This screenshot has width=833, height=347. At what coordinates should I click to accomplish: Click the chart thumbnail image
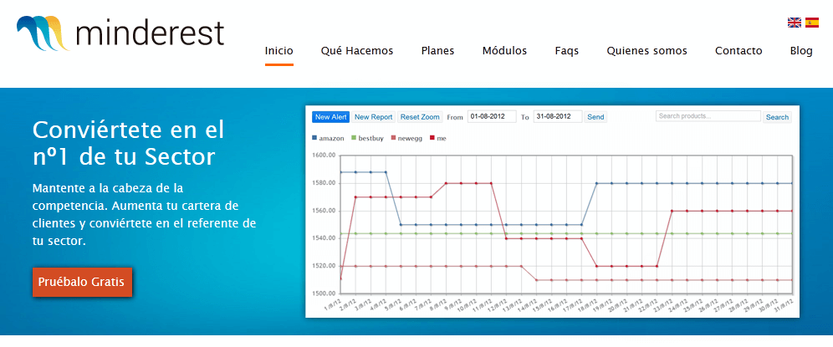point(553,212)
